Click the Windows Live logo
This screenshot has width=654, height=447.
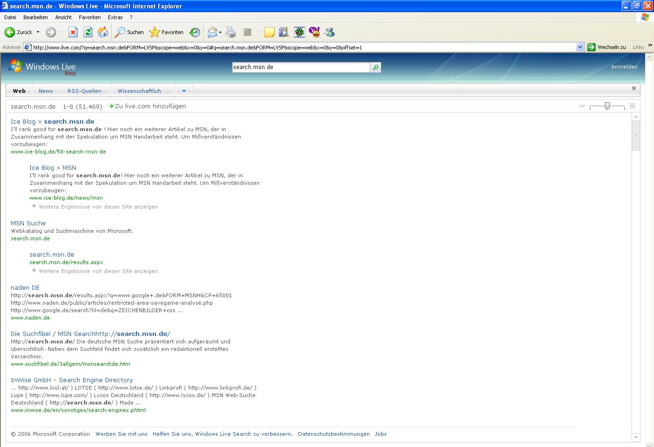[x=42, y=67]
